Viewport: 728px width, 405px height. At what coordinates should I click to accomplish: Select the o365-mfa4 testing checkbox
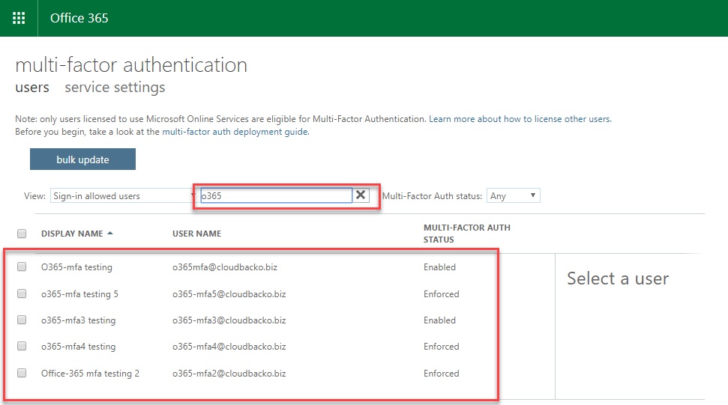point(22,346)
